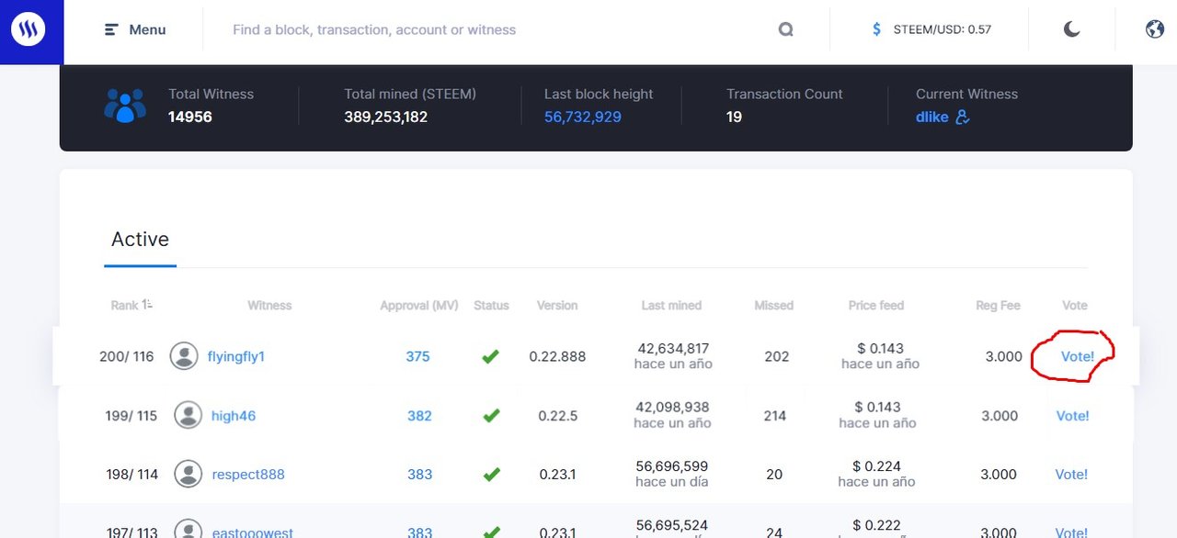Click flyingfly1 avatar icon
1177x538 pixels.
[184, 356]
